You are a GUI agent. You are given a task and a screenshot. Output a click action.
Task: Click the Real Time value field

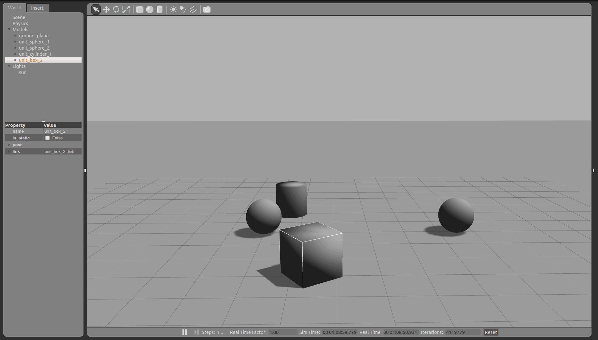[400, 332]
